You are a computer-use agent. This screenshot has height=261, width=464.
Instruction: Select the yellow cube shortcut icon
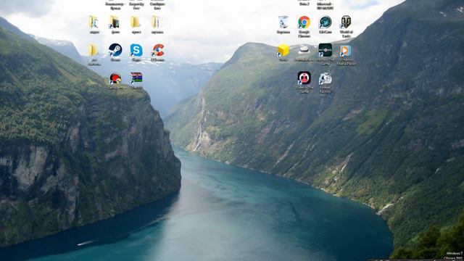pyautogui.click(x=283, y=51)
